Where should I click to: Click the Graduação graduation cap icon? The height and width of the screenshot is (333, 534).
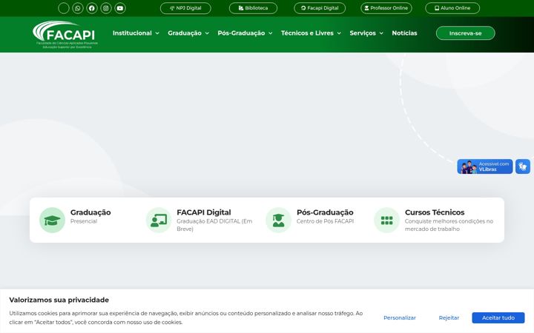52,221
